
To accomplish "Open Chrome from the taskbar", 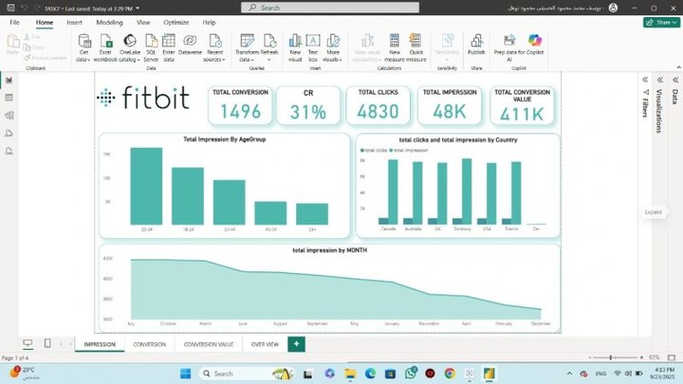I will (450, 374).
